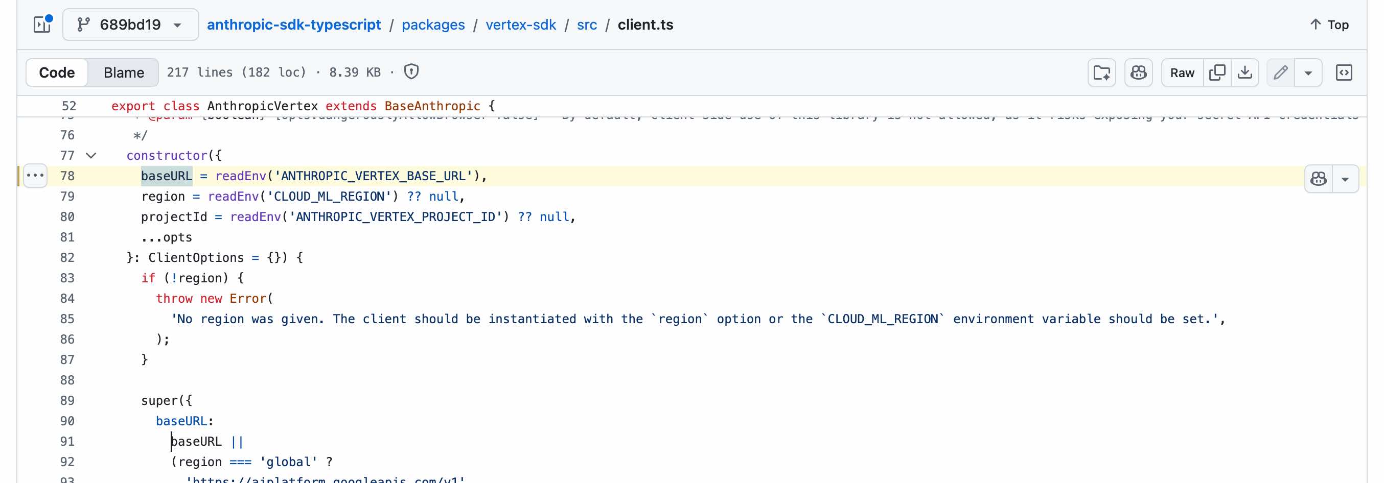Copy raw file contents to clipboard

(x=1217, y=73)
